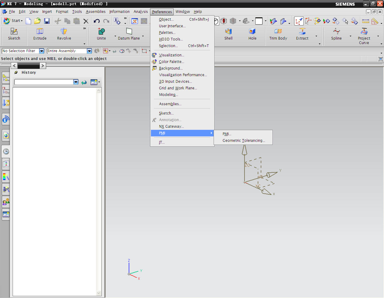Screen dimensions: 384x298
Task: Open the System Materials rainbow sidebar tab
Action: (6, 177)
